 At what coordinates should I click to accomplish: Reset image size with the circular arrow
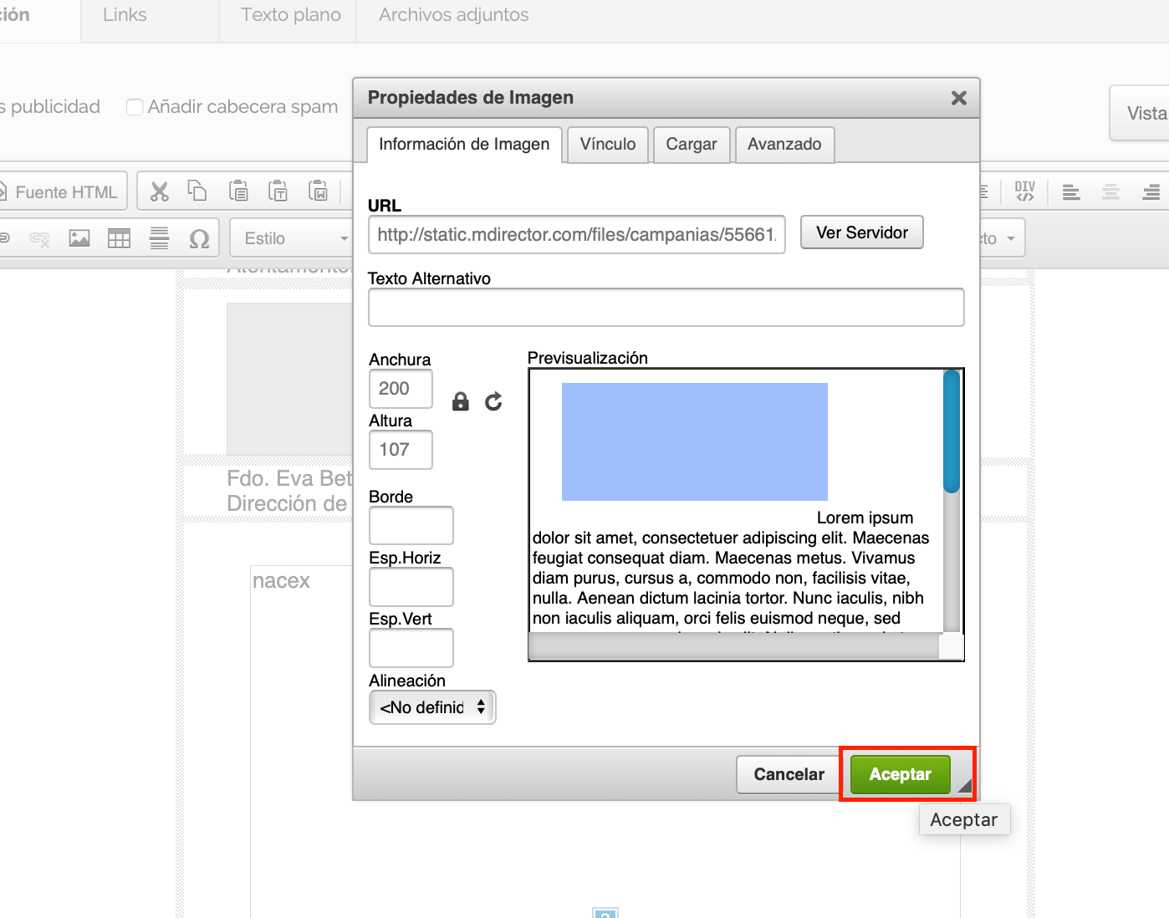[x=494, y=402]
